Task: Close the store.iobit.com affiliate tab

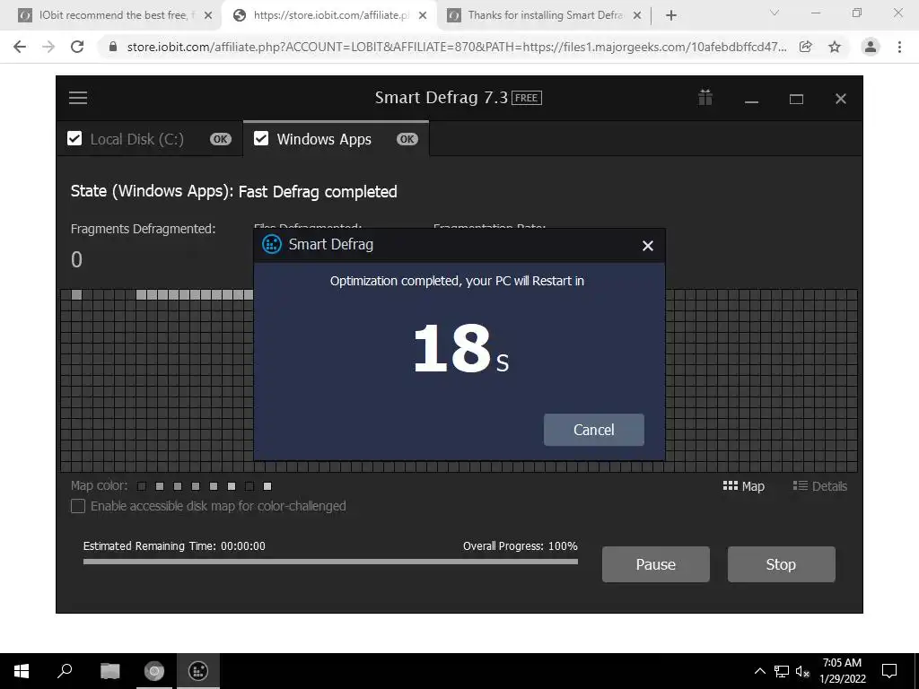Action: click(423, 16)
